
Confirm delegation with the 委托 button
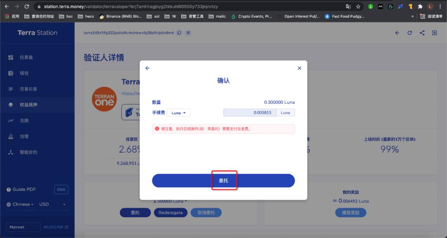[224, 180]
